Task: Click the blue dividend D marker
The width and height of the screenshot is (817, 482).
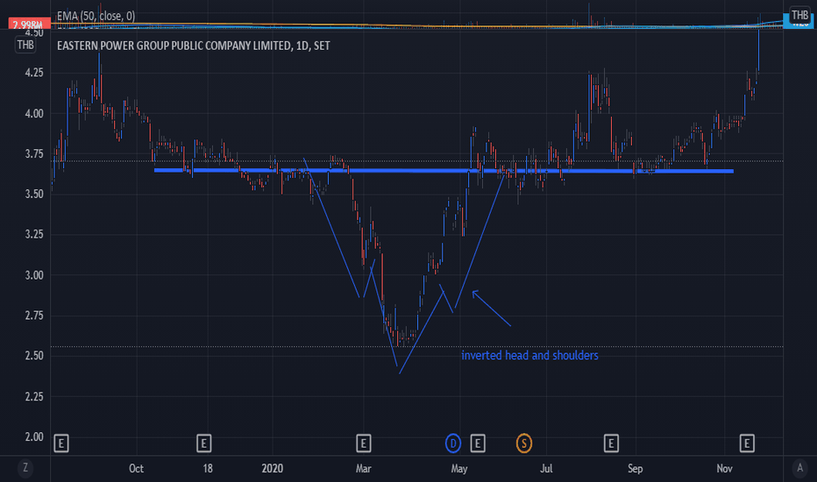Action: [453, 443]
